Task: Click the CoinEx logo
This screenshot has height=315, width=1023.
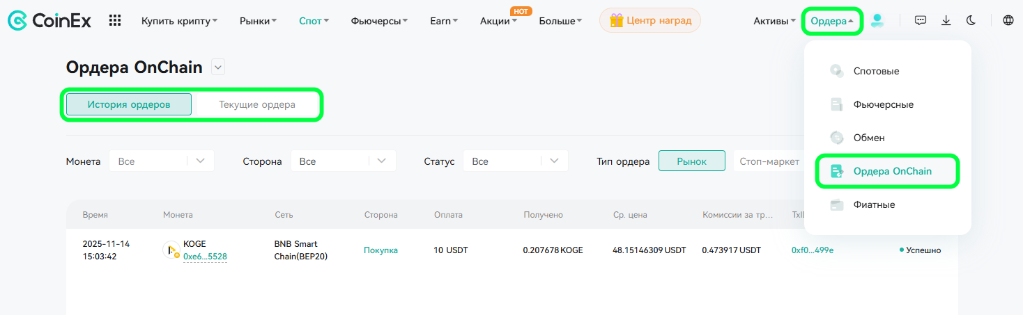Action: coord(49,21)
